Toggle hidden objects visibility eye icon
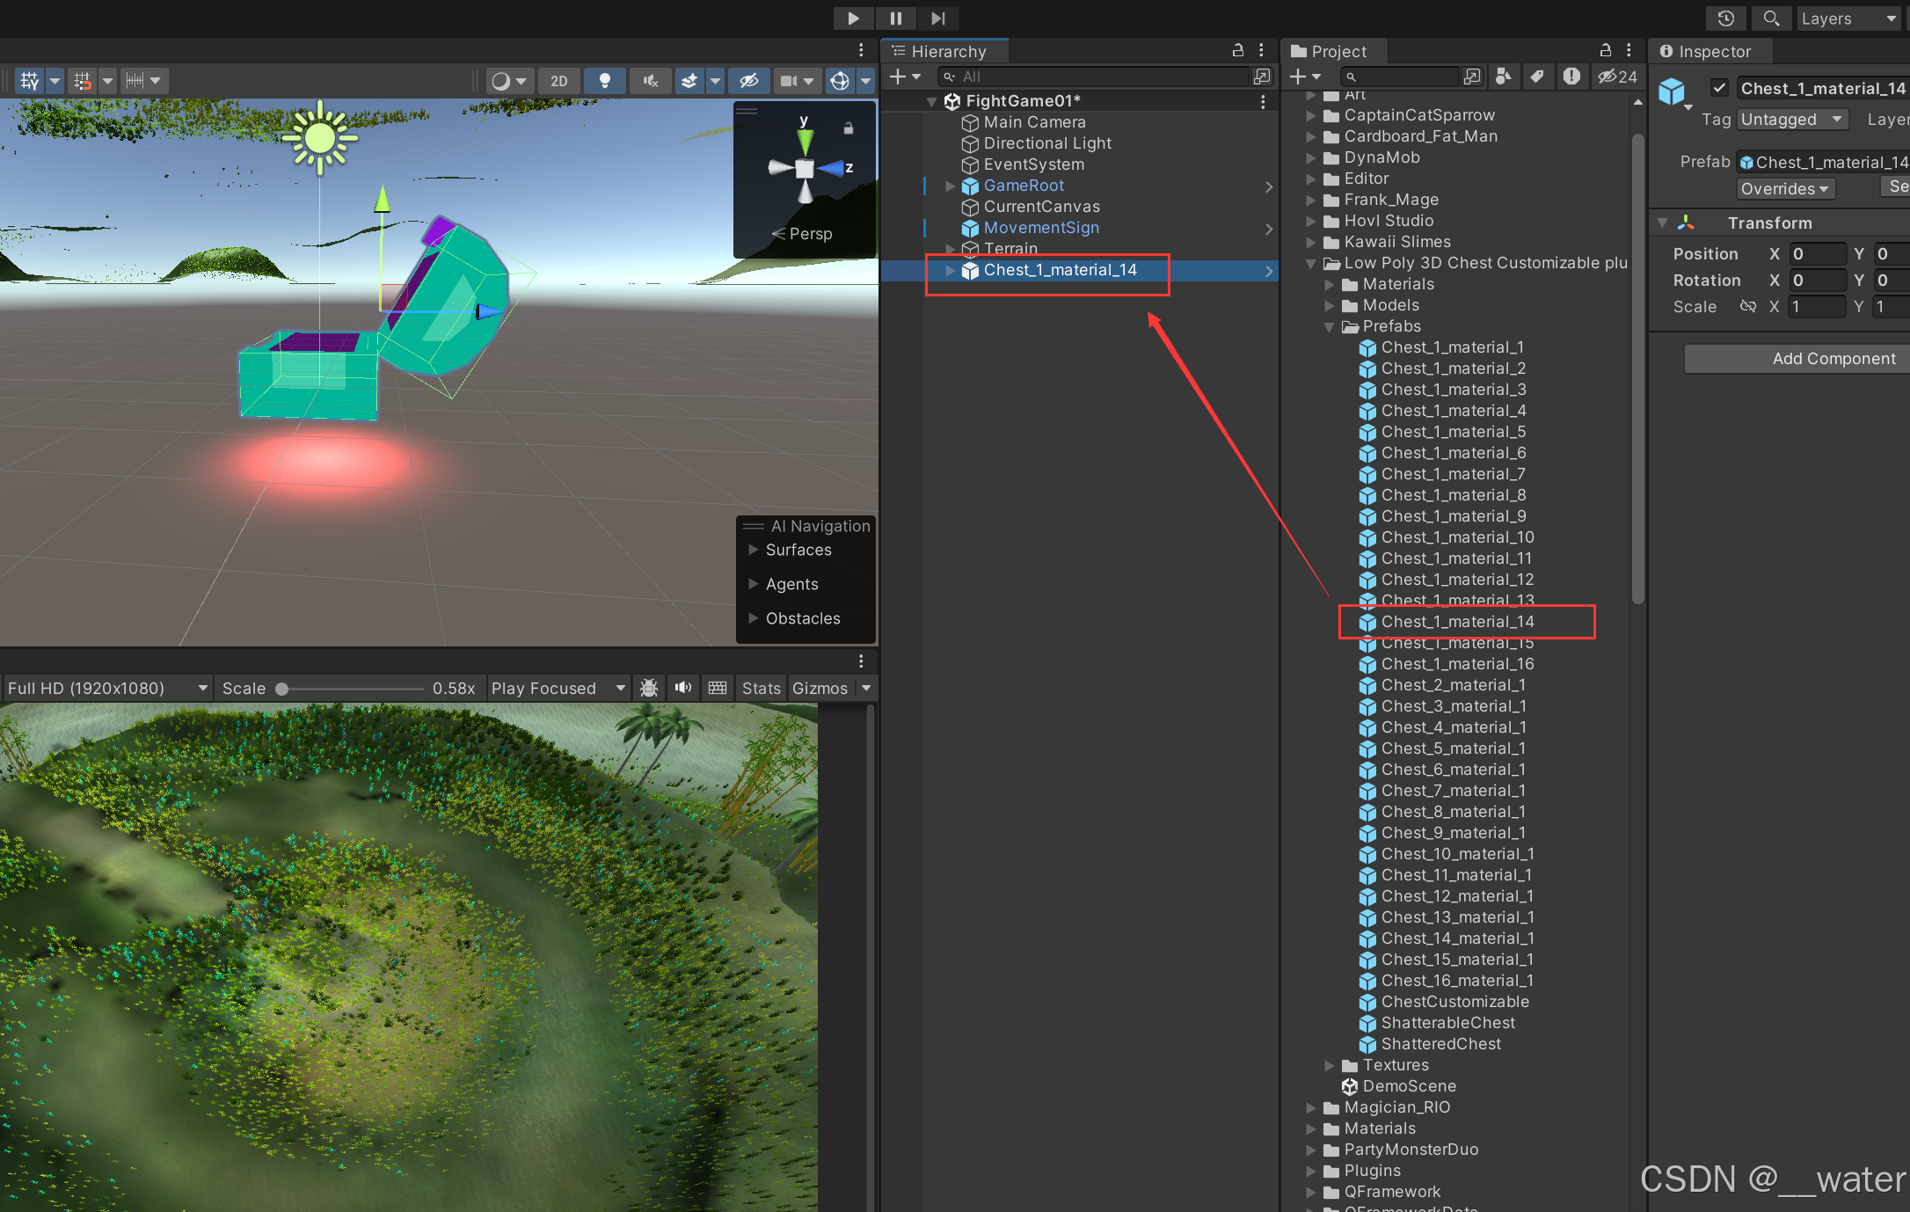This screenshot has height=1212, width=1910. (x=748, y=81)
